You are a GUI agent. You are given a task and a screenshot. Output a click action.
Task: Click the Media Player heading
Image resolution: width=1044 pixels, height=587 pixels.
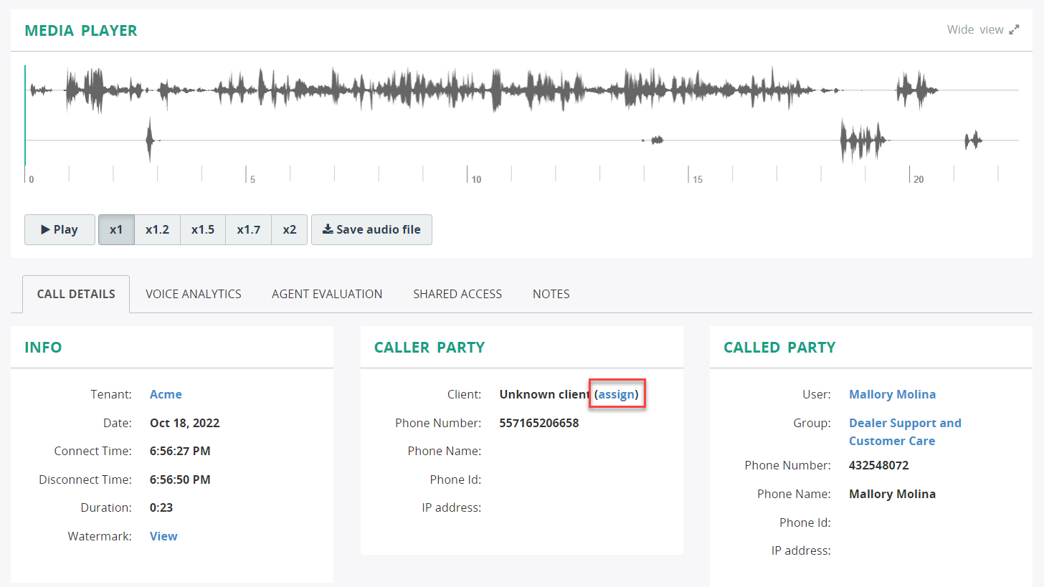[x=81, y=31]
